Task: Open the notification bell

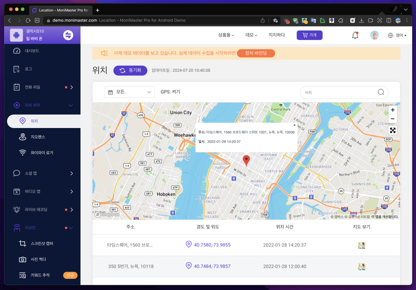Action: pos(355,35)
